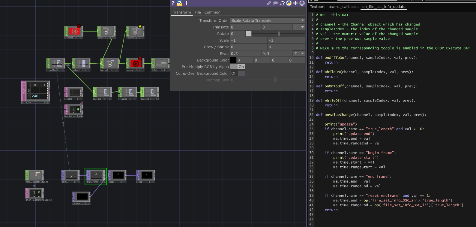
Task: Switch to the Common parameter tab
Action: tap(212, 12)
